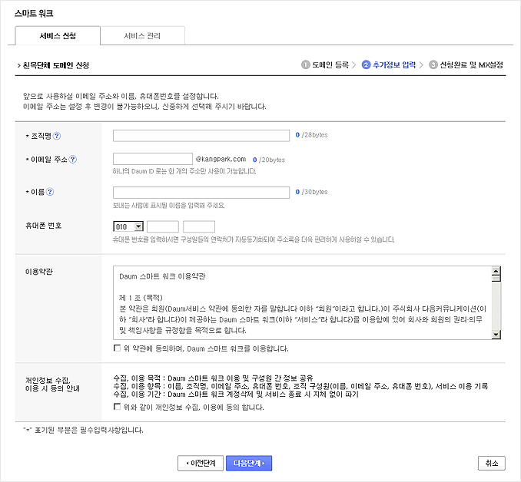Click the '/28bytes' counter text
The image size is (521, 482).
314,135
